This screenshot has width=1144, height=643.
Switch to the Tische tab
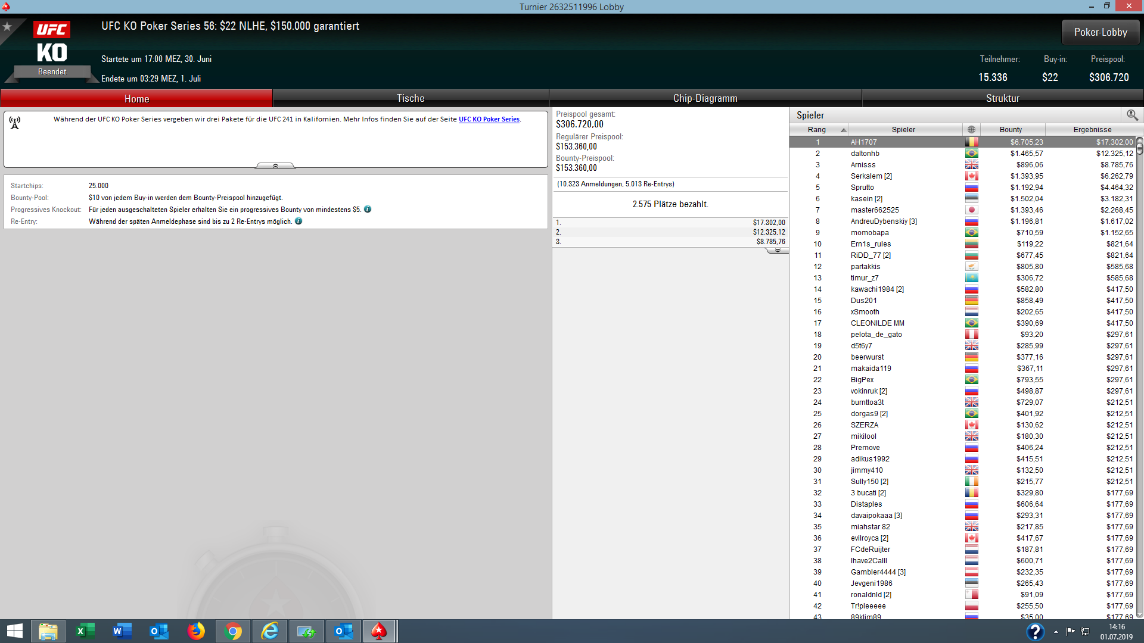[411, 98]
